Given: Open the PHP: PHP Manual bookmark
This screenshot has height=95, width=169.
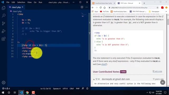Looking at the screenshot, I should [x=138, y=11].
